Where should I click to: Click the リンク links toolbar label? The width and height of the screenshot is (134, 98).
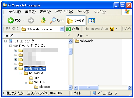pos(128,29)
